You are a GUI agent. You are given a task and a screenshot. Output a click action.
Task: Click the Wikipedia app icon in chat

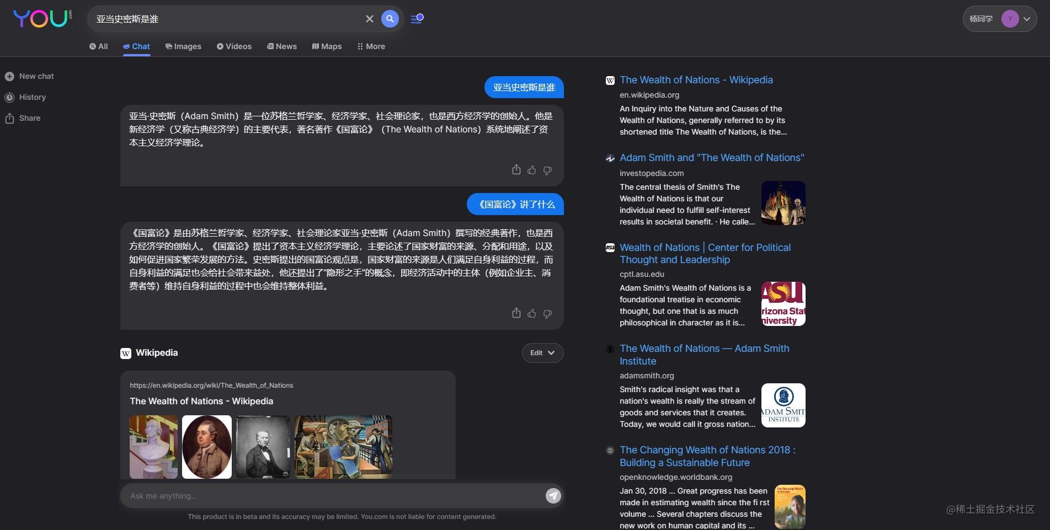click(126, 353)
